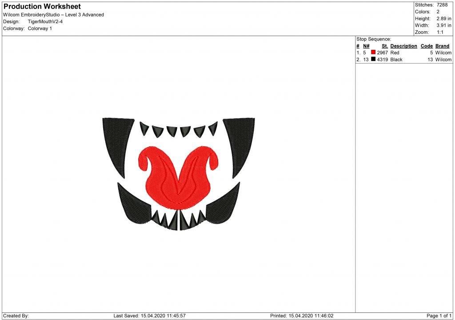Select the TigerMouthV2-4 design preview

tap(178, 173)
